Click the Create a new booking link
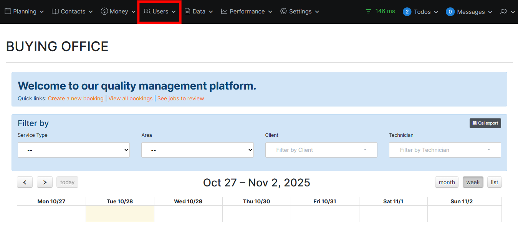 tap(76, 98)
